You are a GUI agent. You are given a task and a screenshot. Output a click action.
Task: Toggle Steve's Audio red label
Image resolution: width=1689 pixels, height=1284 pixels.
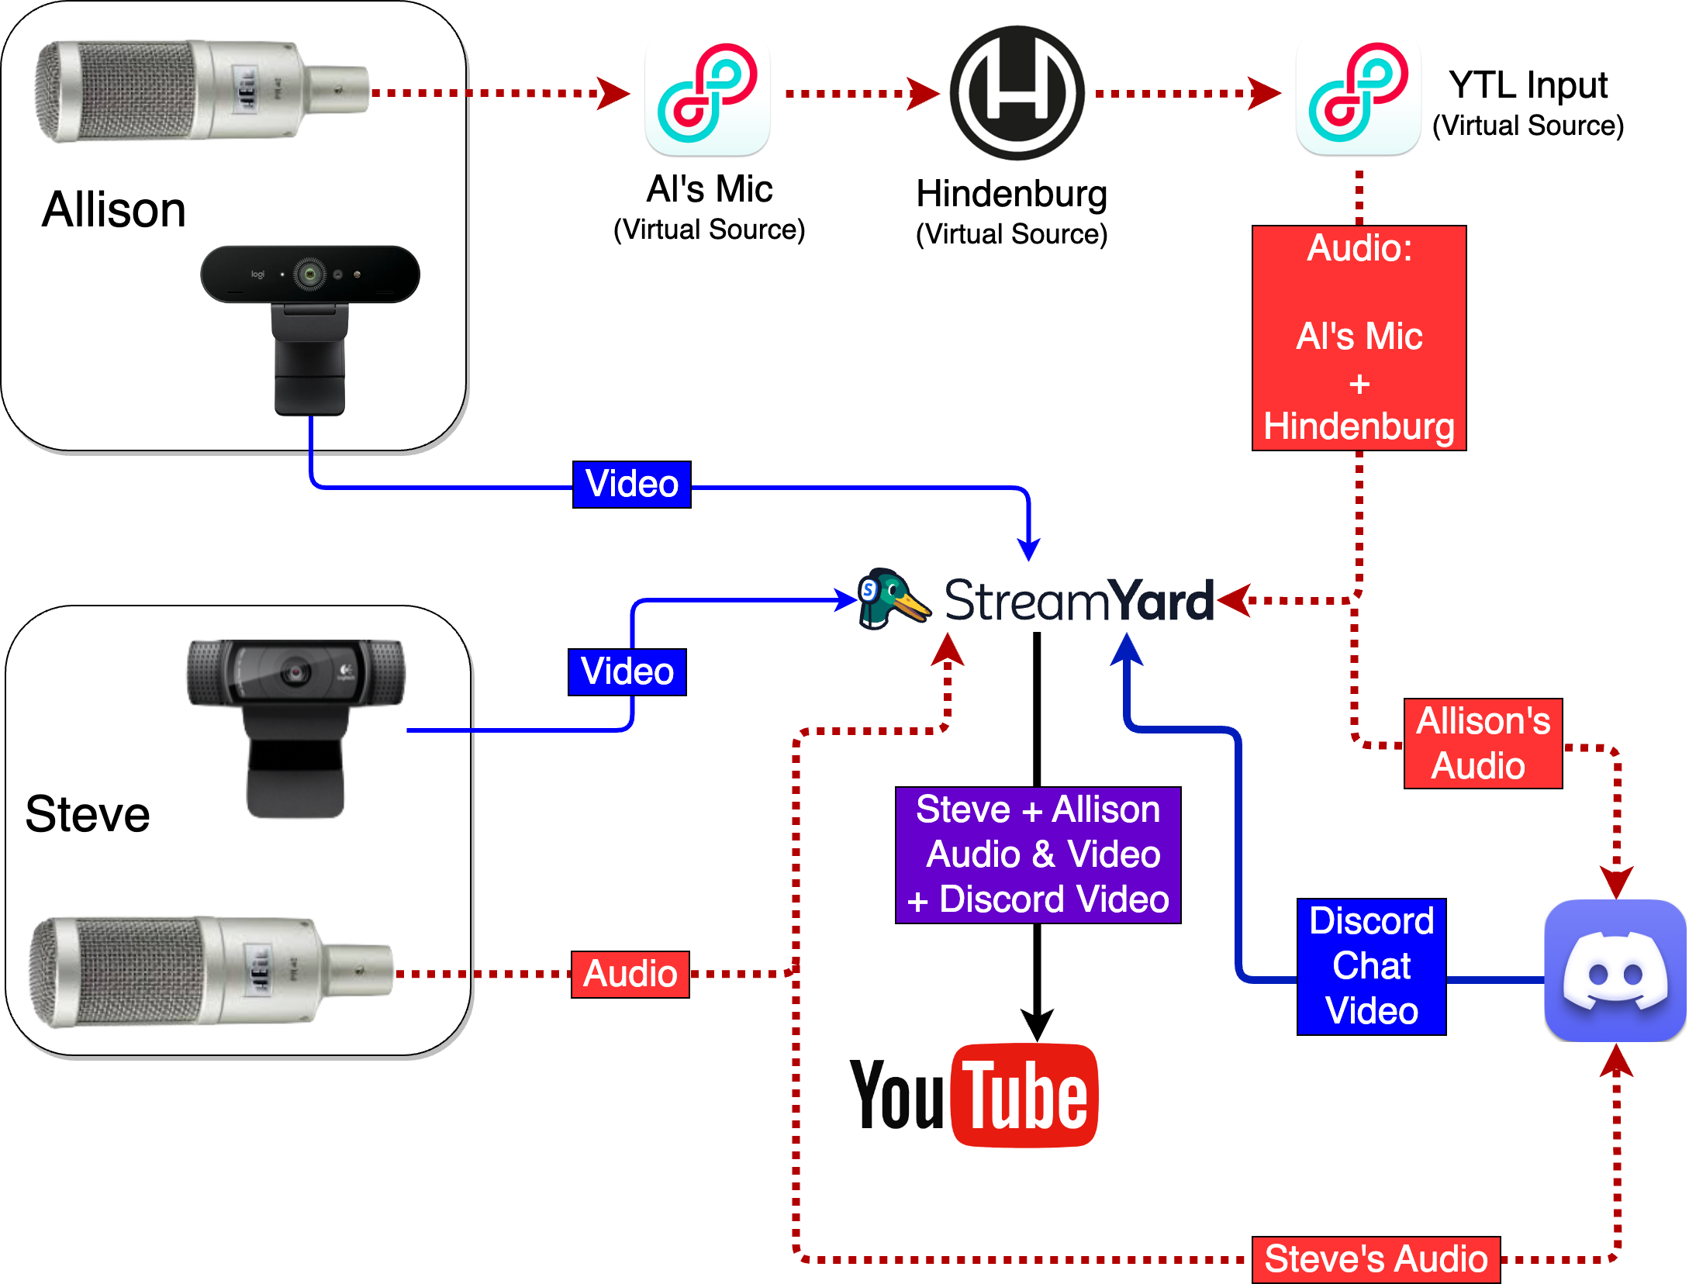(1355, 1251)
